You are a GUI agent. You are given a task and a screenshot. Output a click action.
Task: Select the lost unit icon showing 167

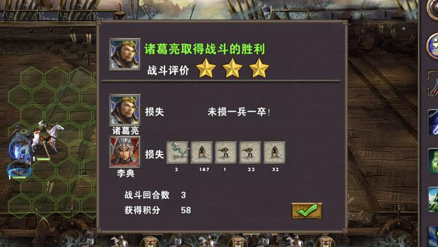point(201,152)
